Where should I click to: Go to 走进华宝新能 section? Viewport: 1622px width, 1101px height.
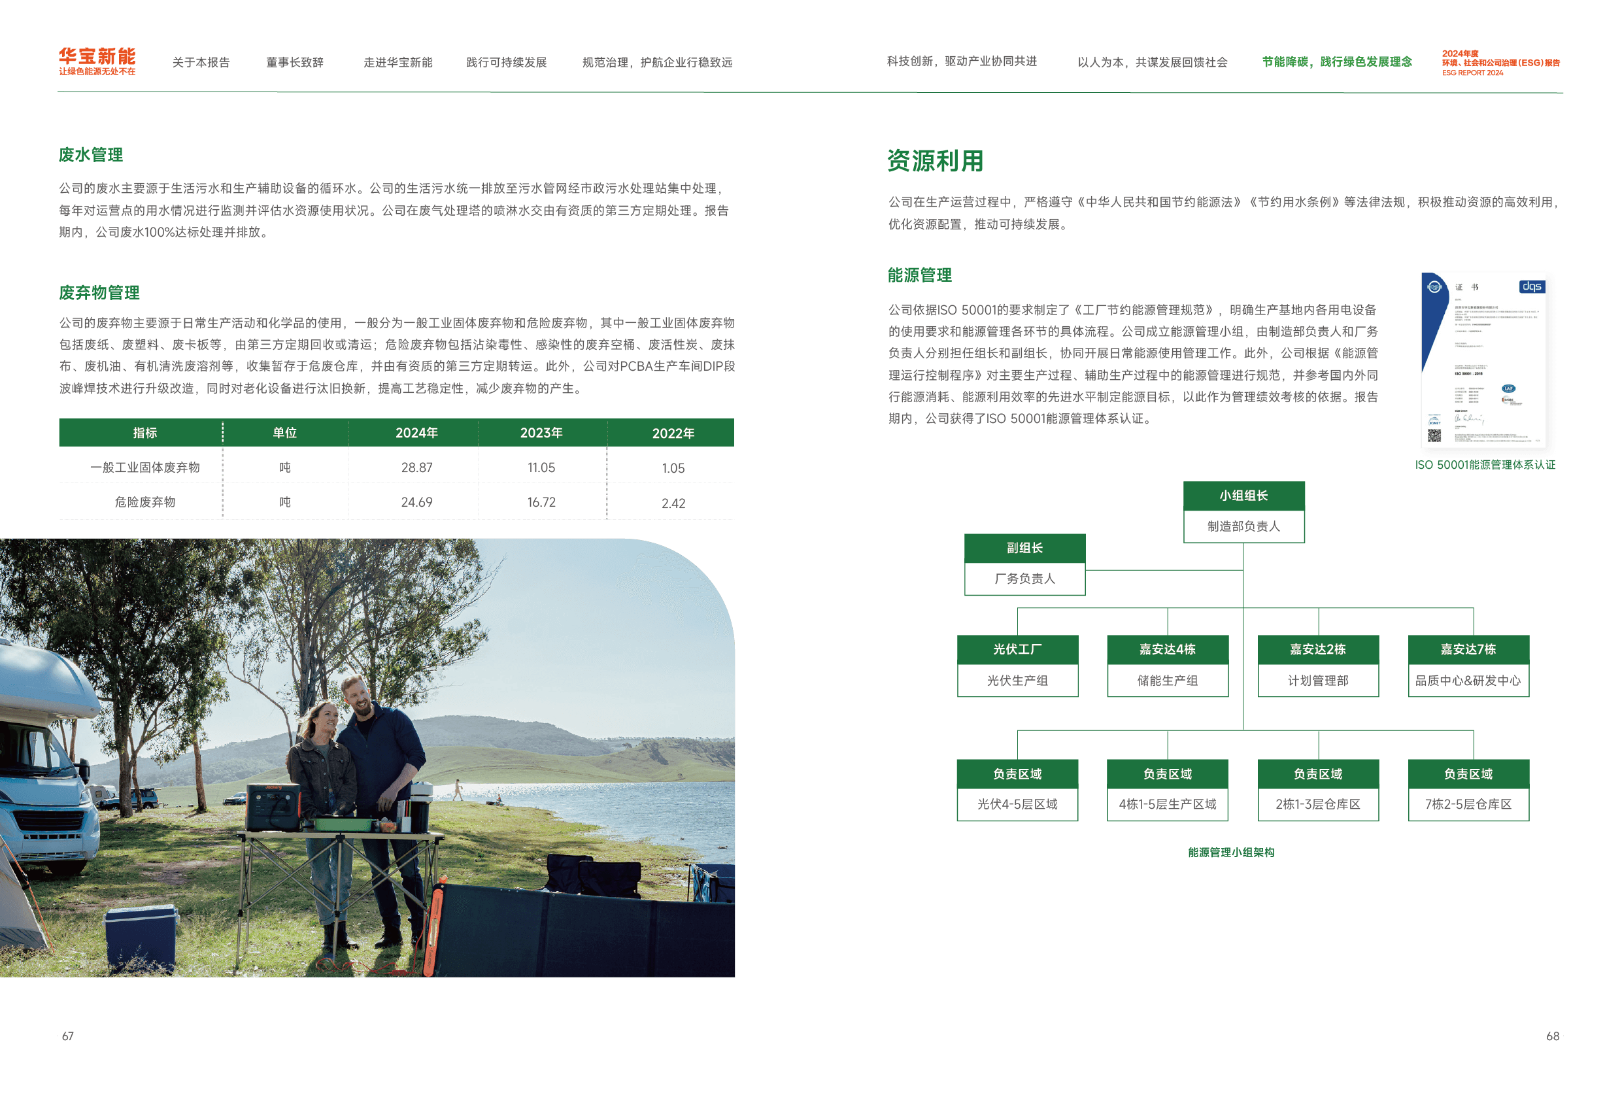(x=398, y=62)
